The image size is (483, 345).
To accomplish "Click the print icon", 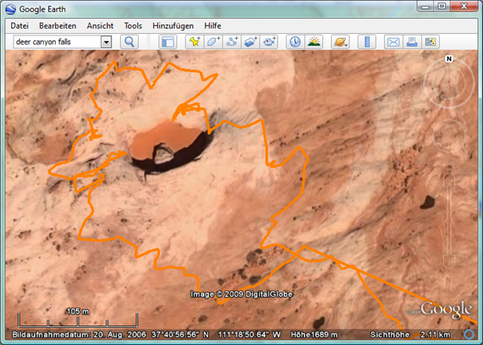I will [x=412, y=42].
